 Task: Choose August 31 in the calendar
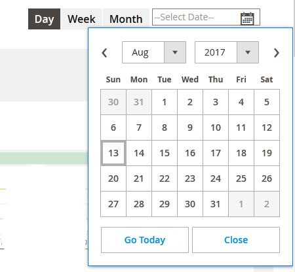pos(216,204)
